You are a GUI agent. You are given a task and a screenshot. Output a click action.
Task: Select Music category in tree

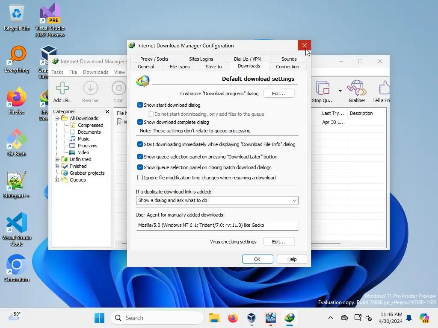83,139
